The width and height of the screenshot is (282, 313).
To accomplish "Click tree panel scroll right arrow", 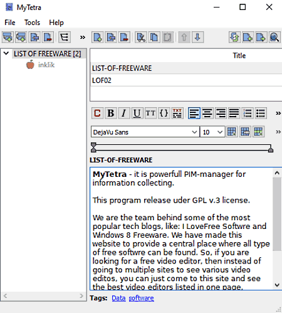I will tap(81, 295).
